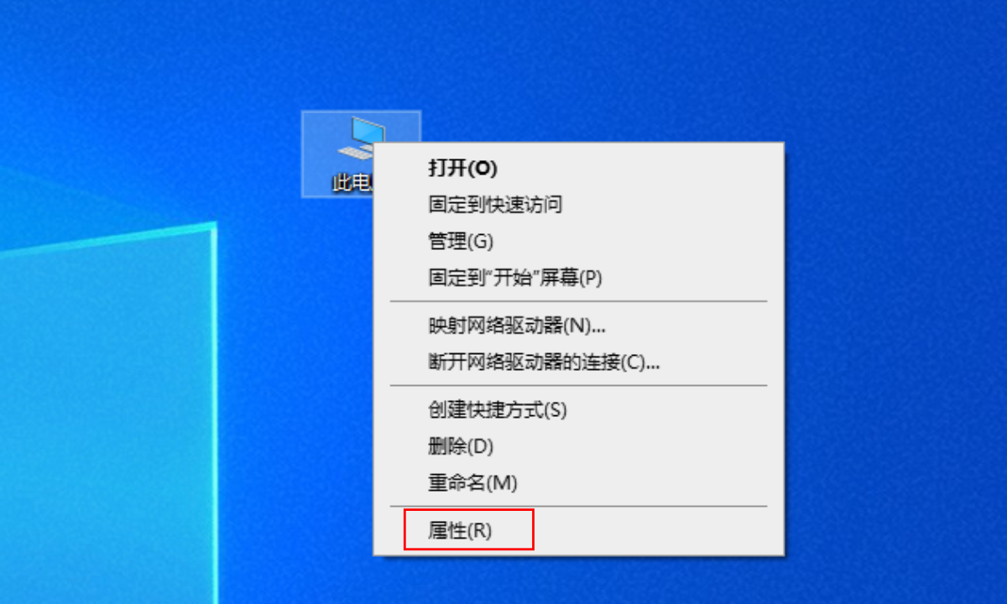Click the light-blue Windows logo wallpaper pane
The image size is (1007, 604).
pyautogui.click(x=109, y=419)
